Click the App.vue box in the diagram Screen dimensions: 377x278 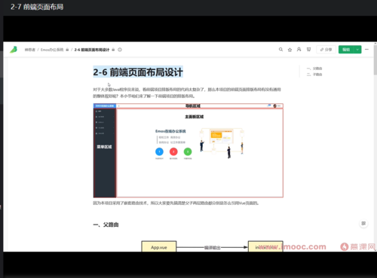tap(159, 247)
